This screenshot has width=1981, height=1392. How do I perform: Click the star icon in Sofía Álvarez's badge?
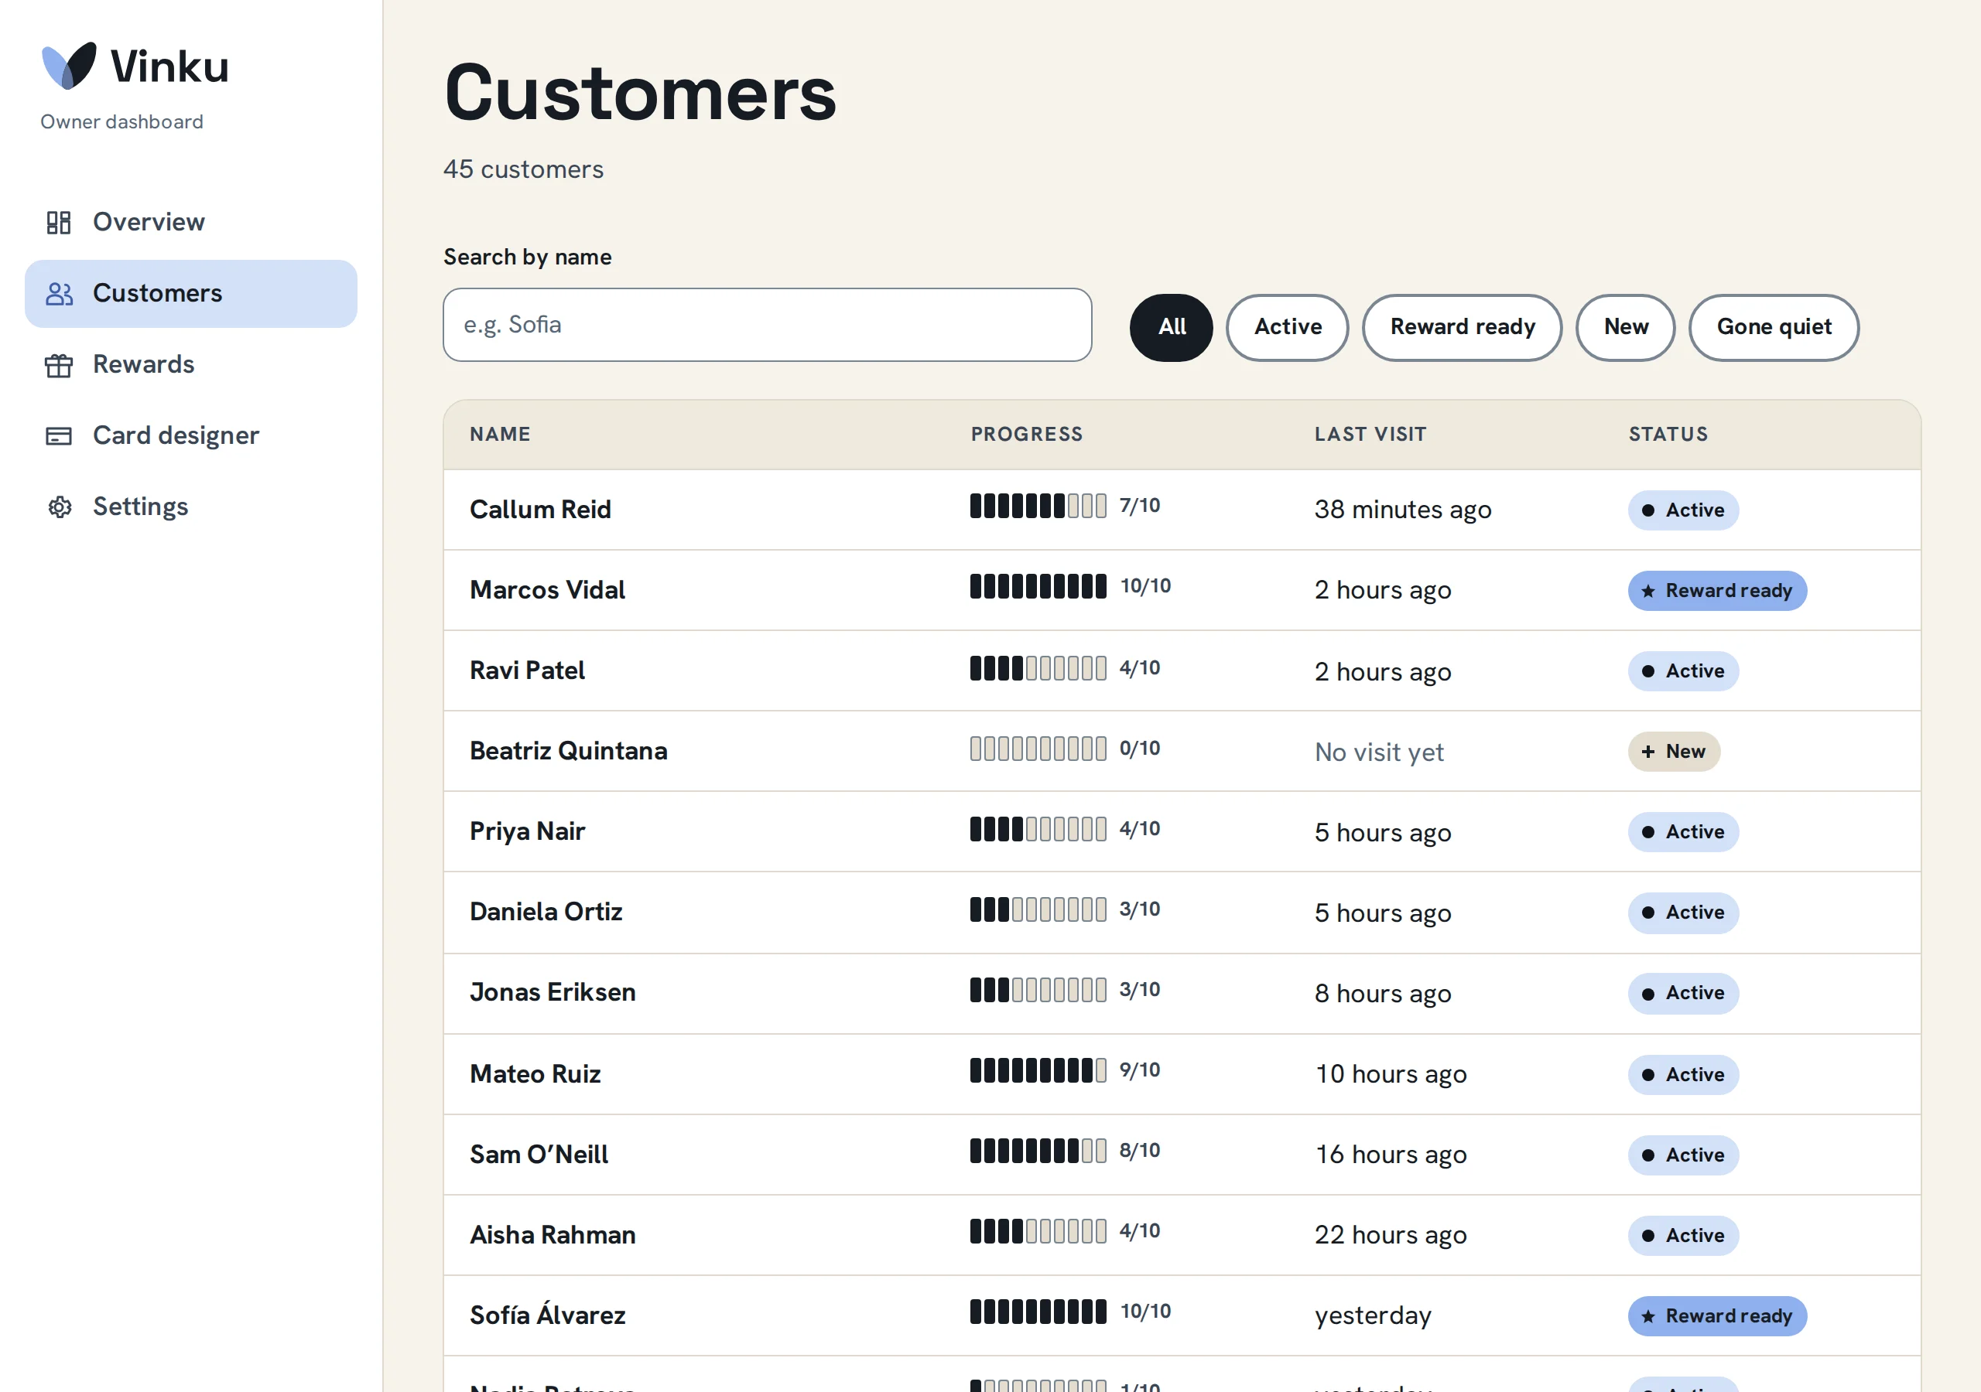point(1648,1316)
